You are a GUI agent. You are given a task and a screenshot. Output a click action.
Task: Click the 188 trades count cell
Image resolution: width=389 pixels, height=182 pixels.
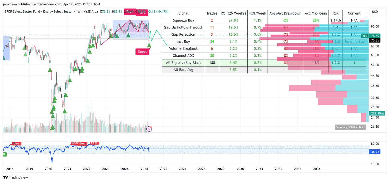pos(212,63)
